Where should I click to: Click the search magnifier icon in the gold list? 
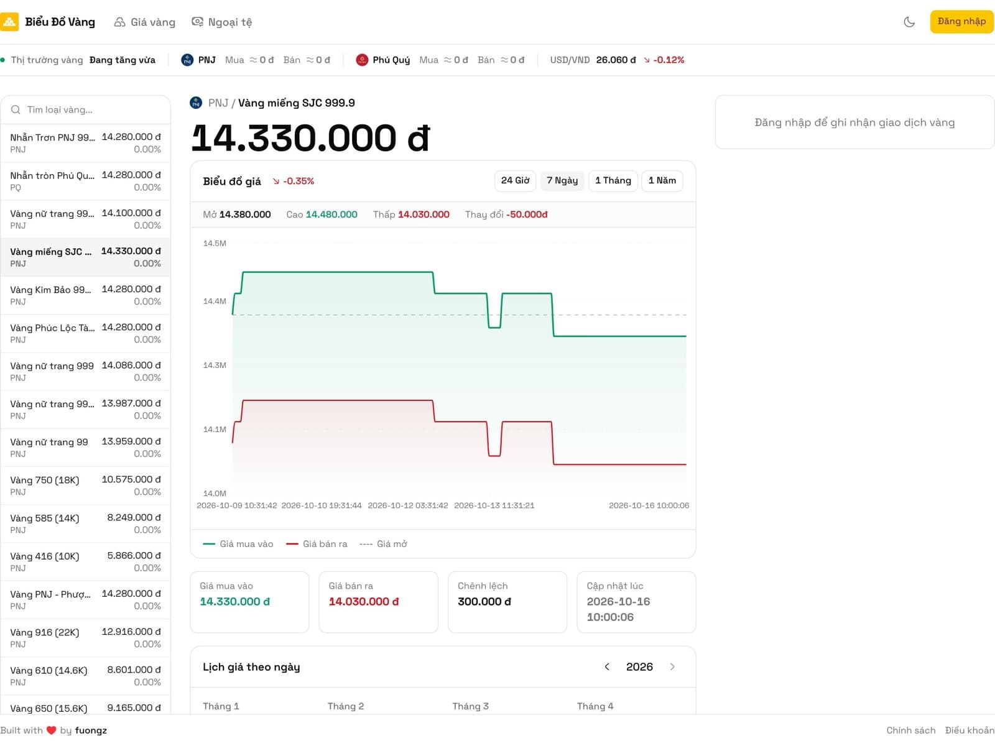pyautogui.click(x=16, y=109)
